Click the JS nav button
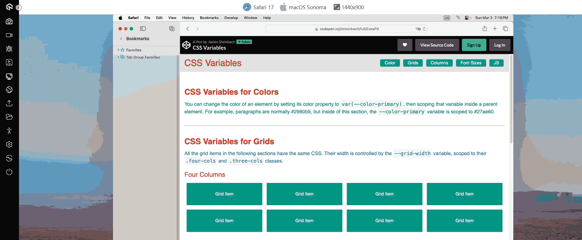582x240 pixels. coord(496,63)
